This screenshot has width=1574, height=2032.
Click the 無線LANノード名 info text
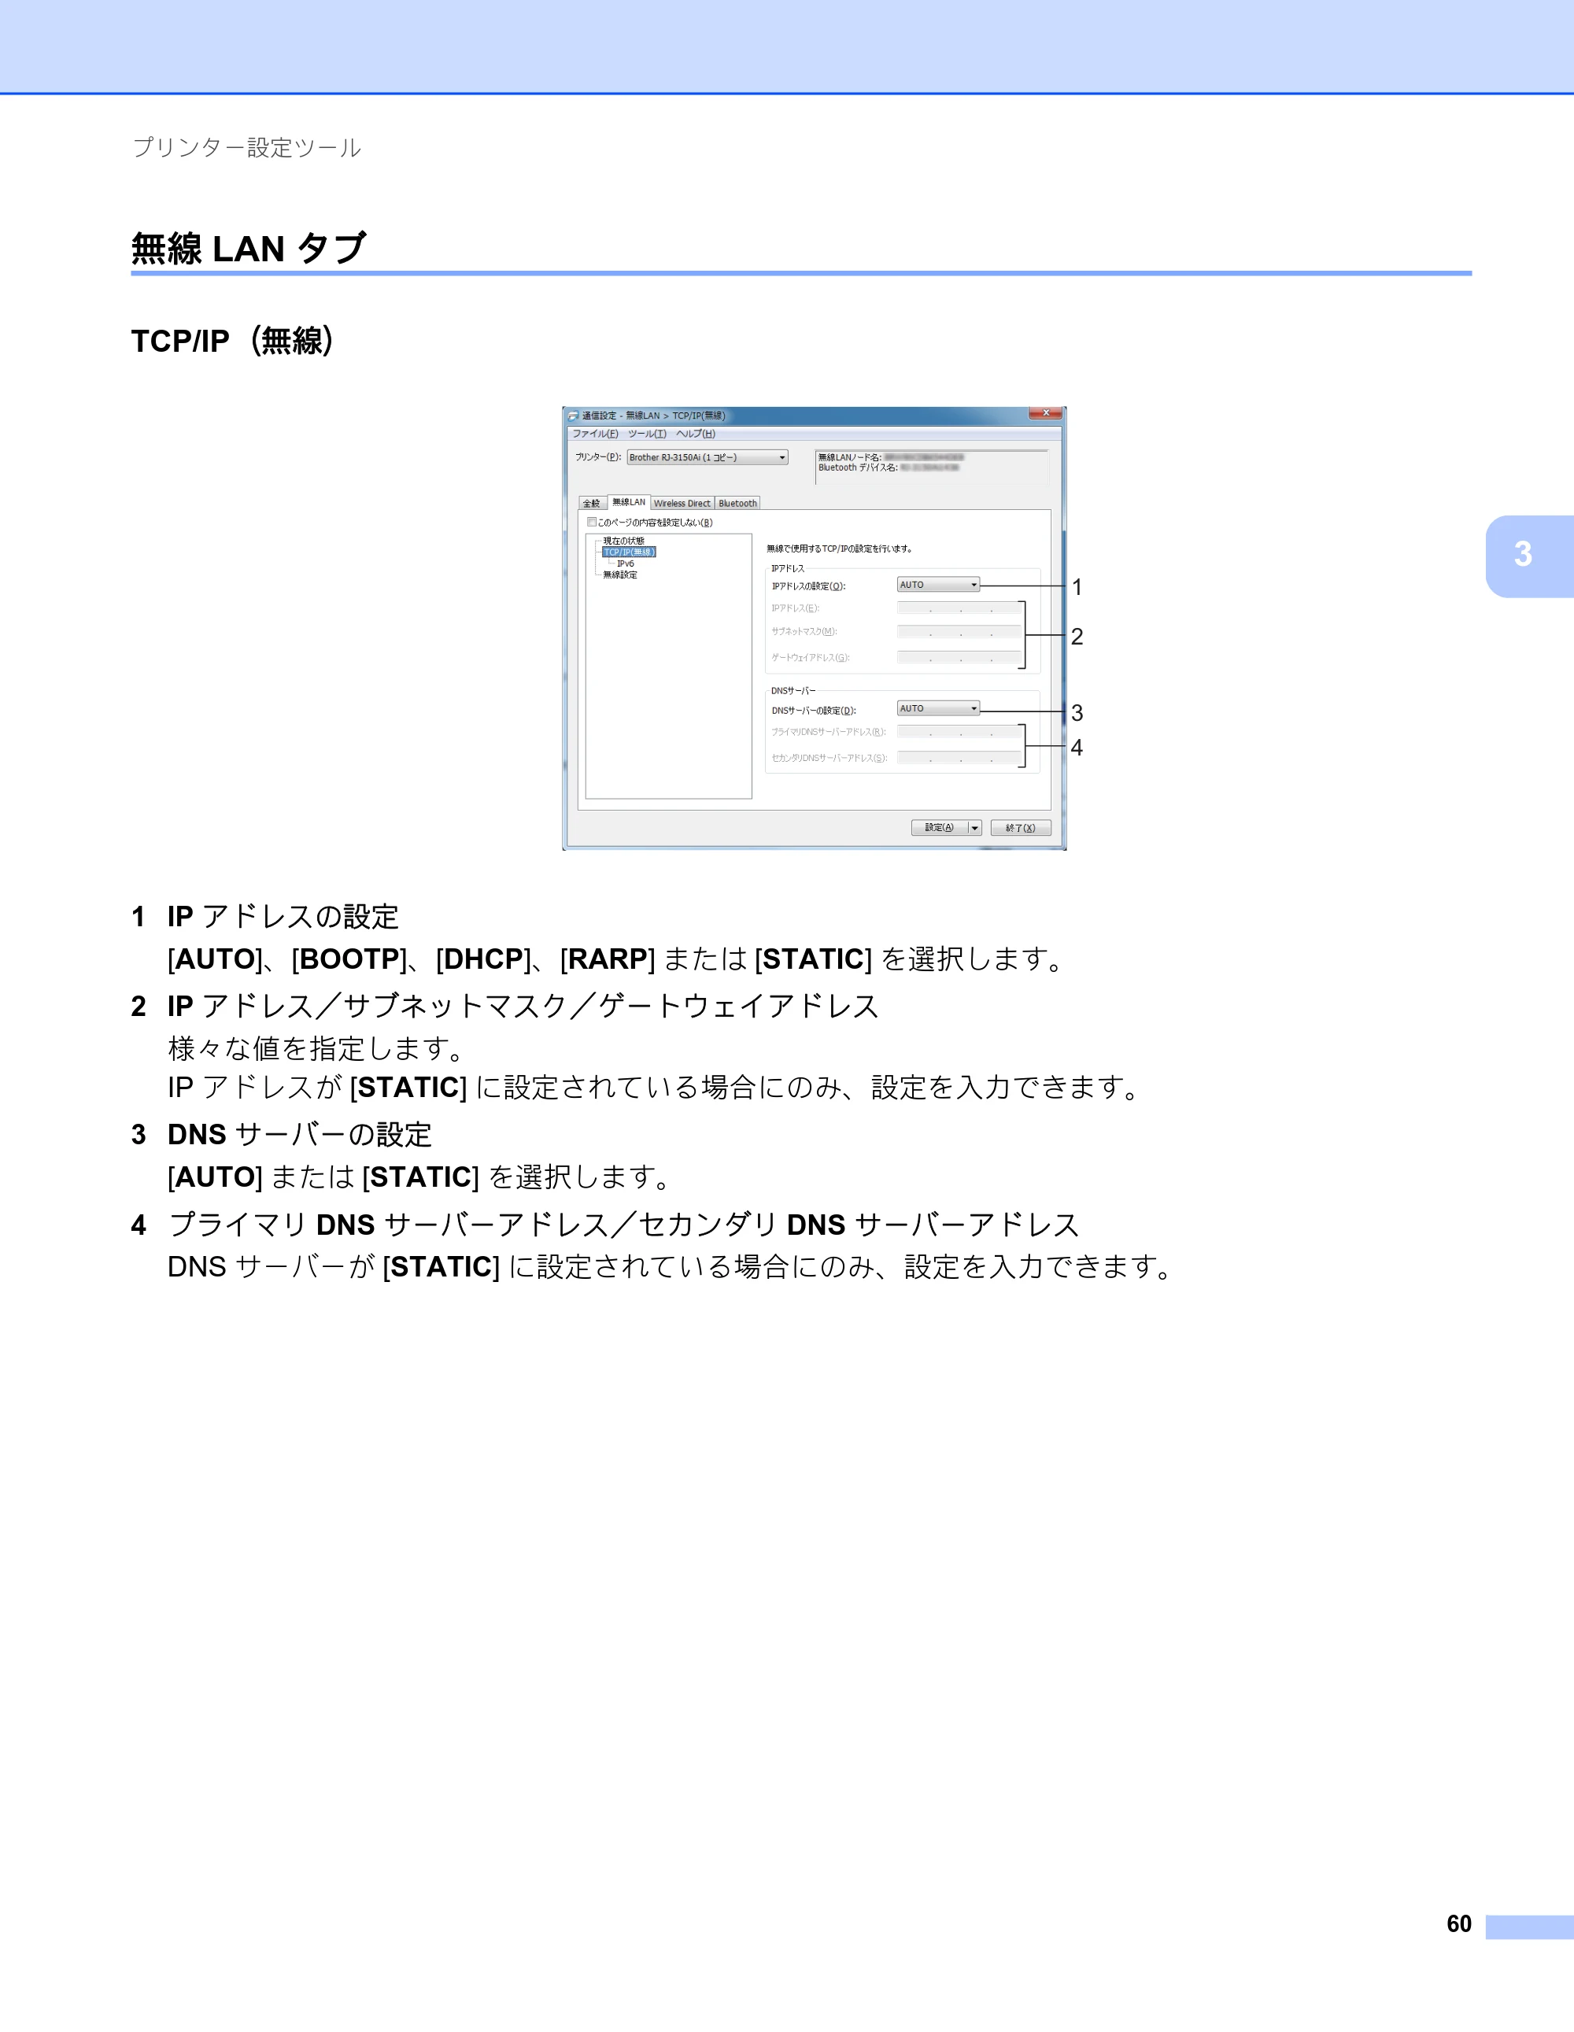[891, 458]
